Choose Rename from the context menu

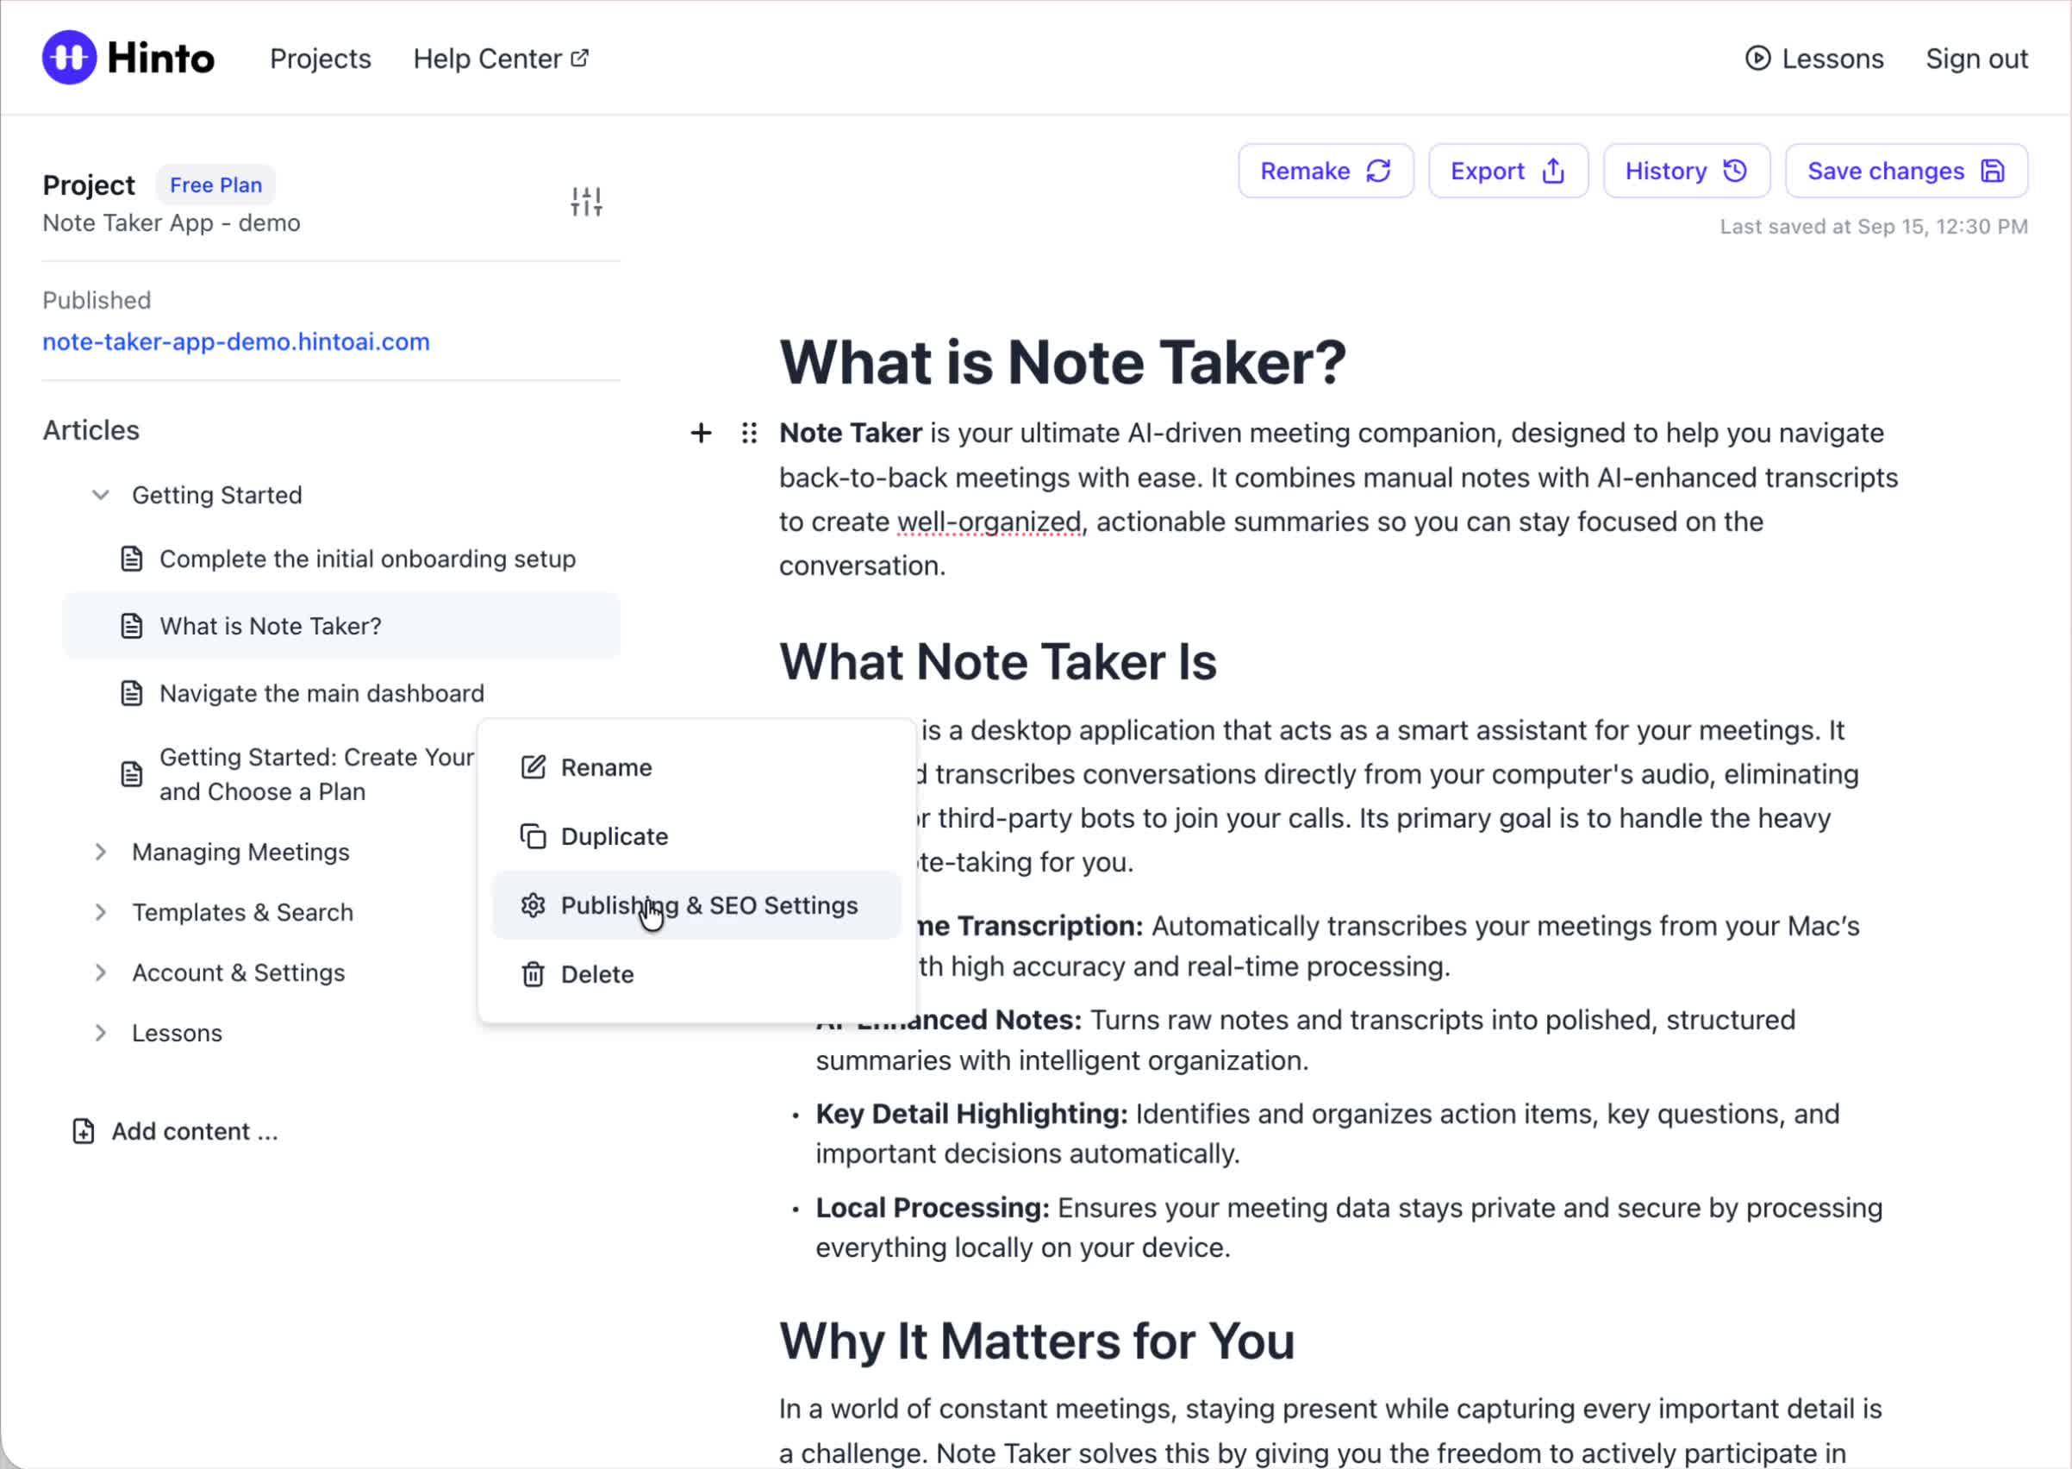[x=605, y=767]
